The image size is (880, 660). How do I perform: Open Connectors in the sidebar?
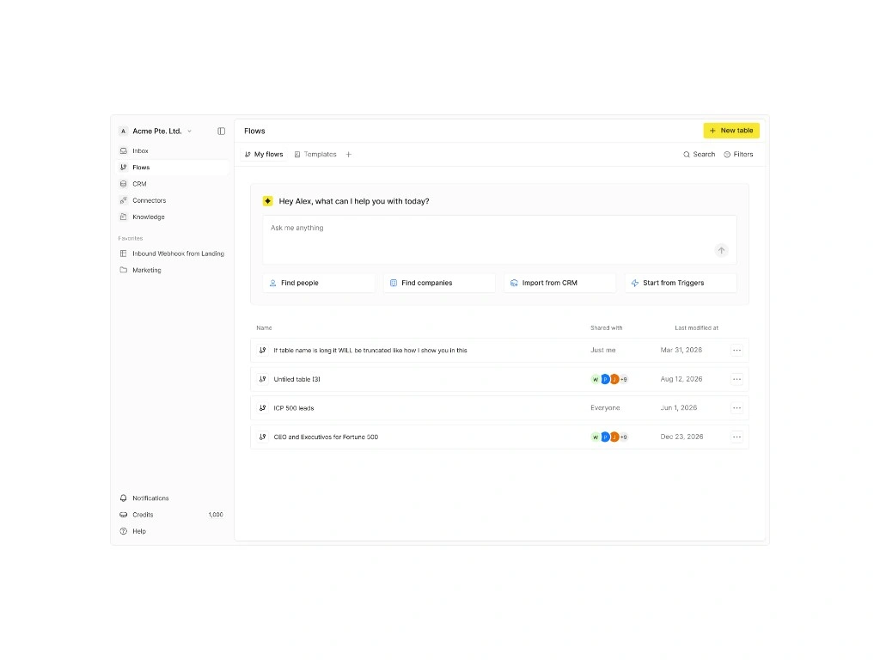[x=172, y=200]
